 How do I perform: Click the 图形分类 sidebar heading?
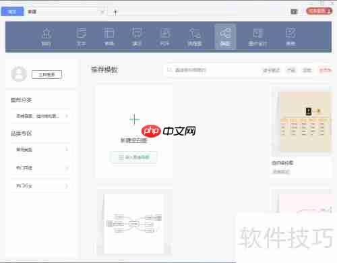[x=22, y=100]
